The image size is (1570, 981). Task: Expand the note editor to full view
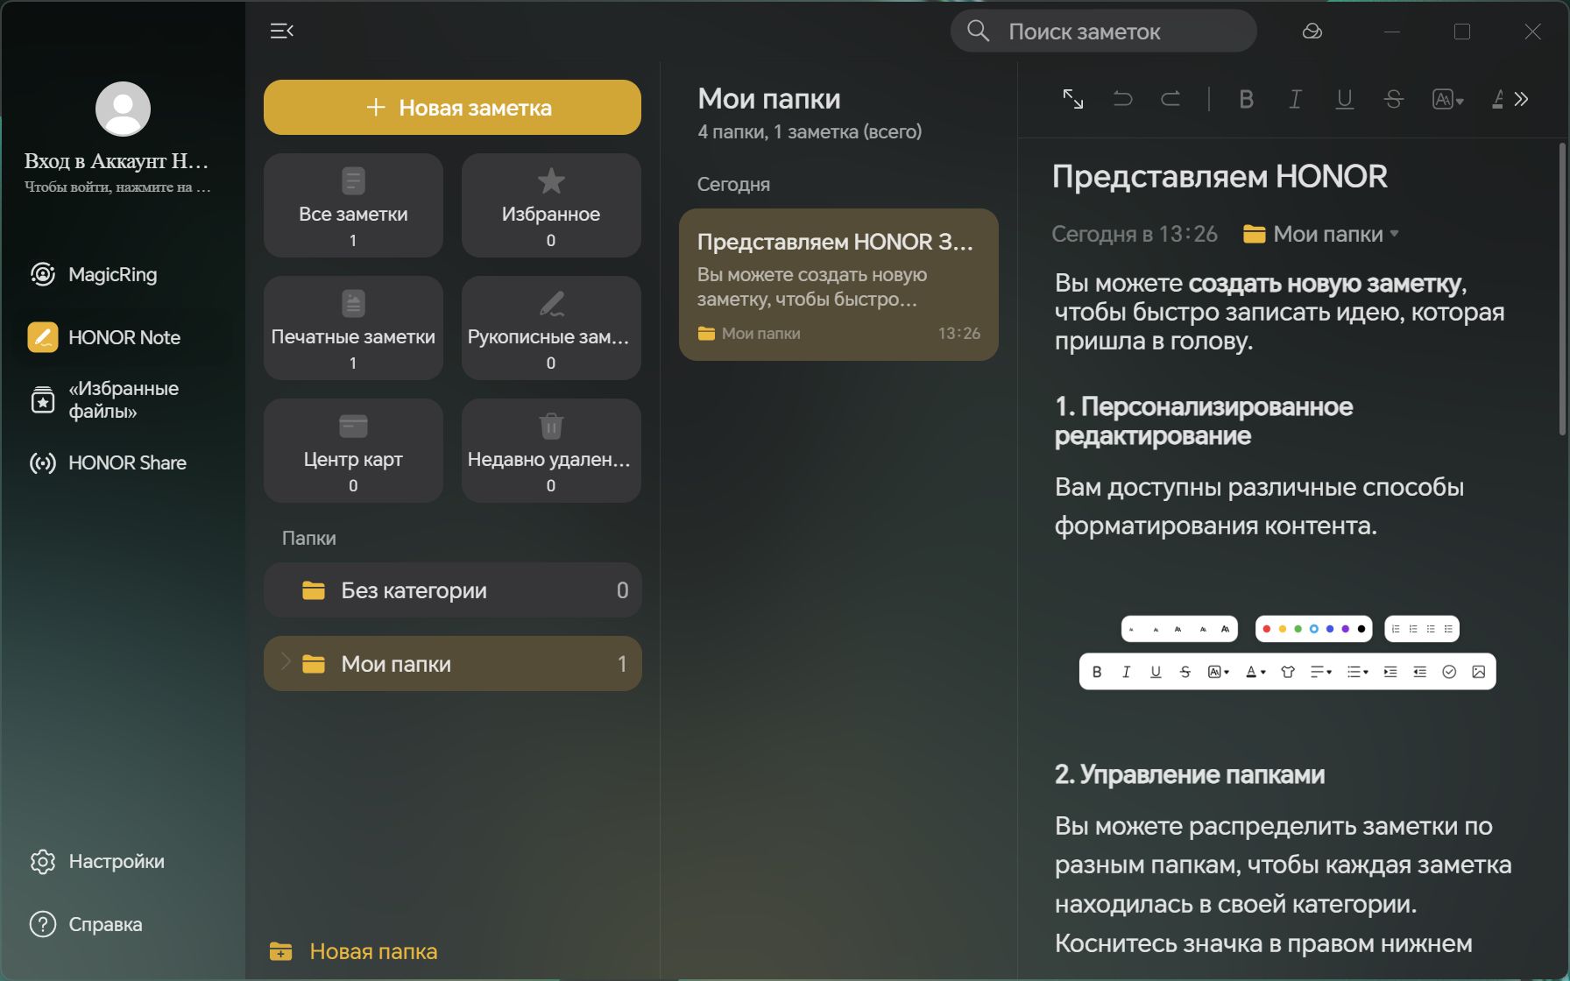[x=1072, y=99]
